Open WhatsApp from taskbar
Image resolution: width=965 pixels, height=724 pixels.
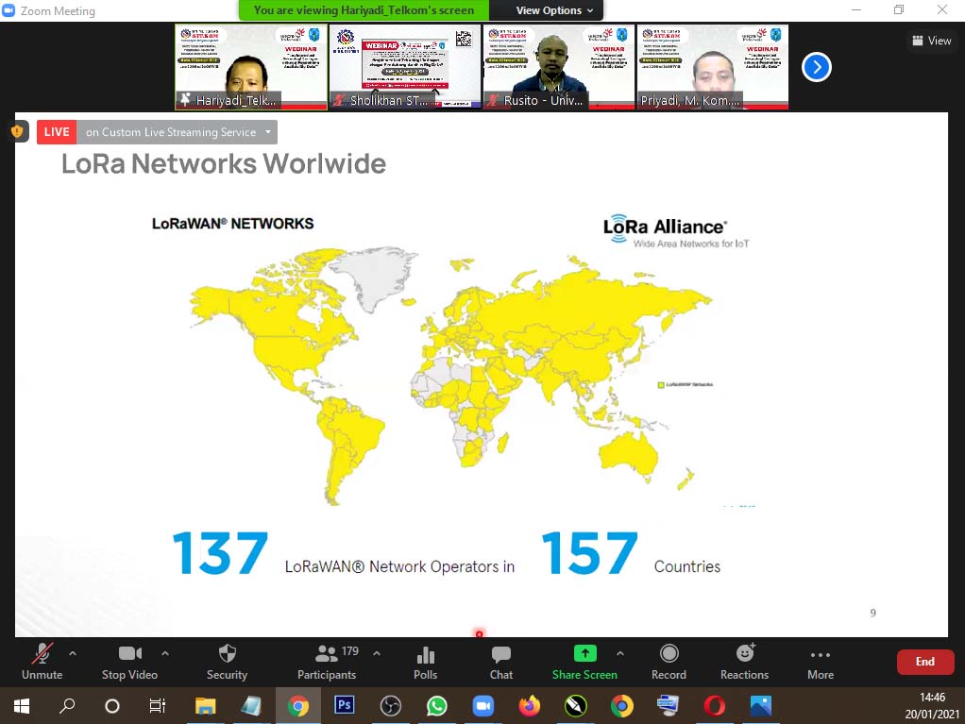[437, 705]
